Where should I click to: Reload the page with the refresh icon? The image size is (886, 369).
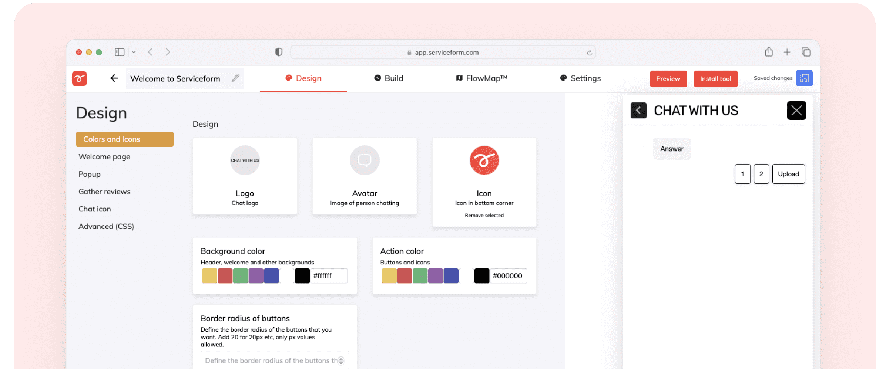589,53
